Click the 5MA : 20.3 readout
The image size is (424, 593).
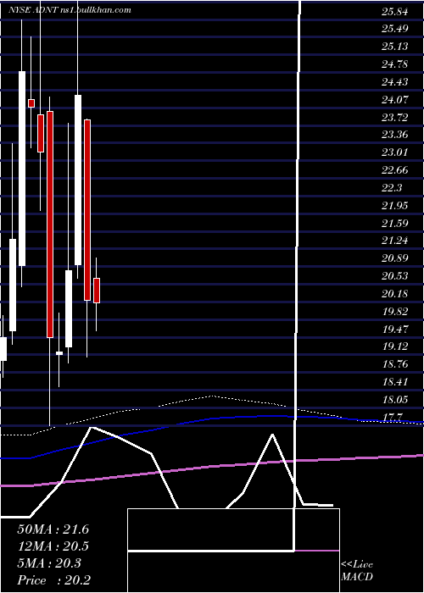click(x=48, y=563)
